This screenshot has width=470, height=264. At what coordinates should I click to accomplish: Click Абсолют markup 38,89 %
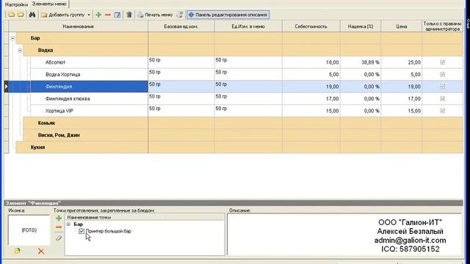370,62
